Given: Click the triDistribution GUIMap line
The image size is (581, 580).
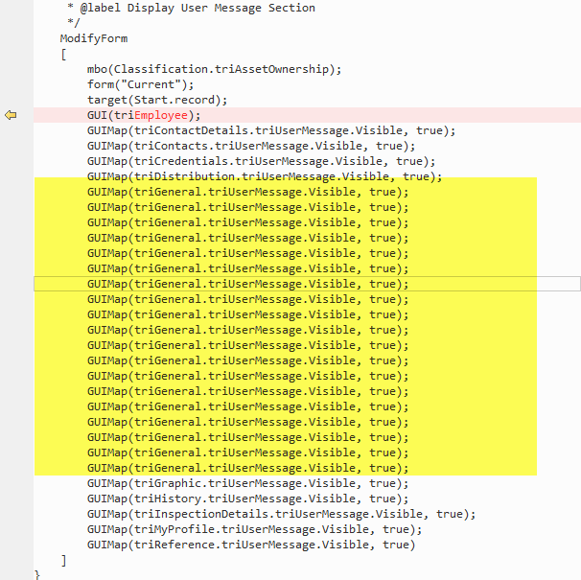Looking at the screenshot, I should [265, 176].
